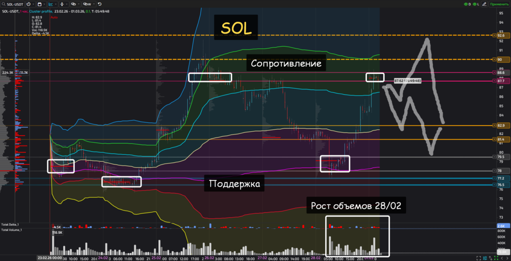Remove the 87.7 price level
The image size is (511, 261).
(x=494, y=81)
